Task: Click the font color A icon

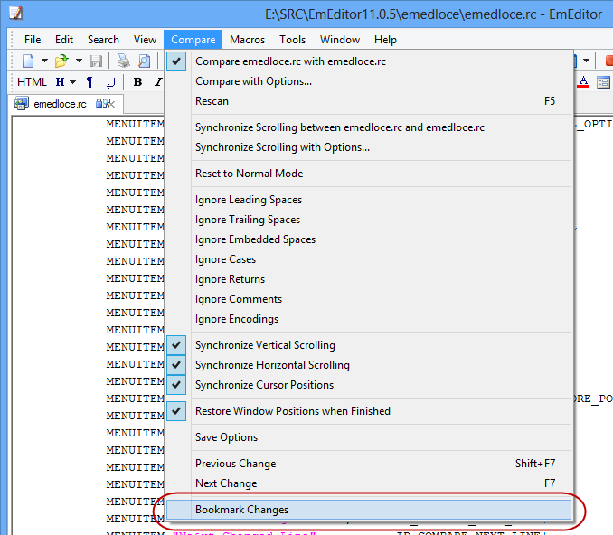Action: coord(583,82)
